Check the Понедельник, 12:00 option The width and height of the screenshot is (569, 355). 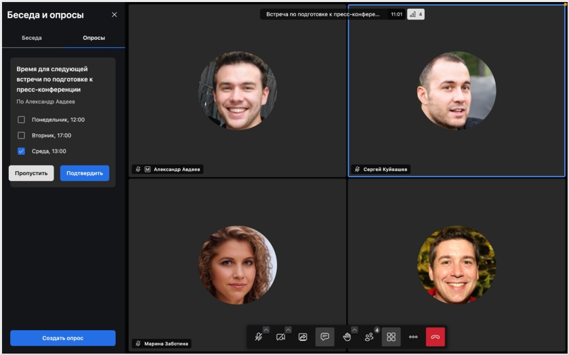click(22, 120)
